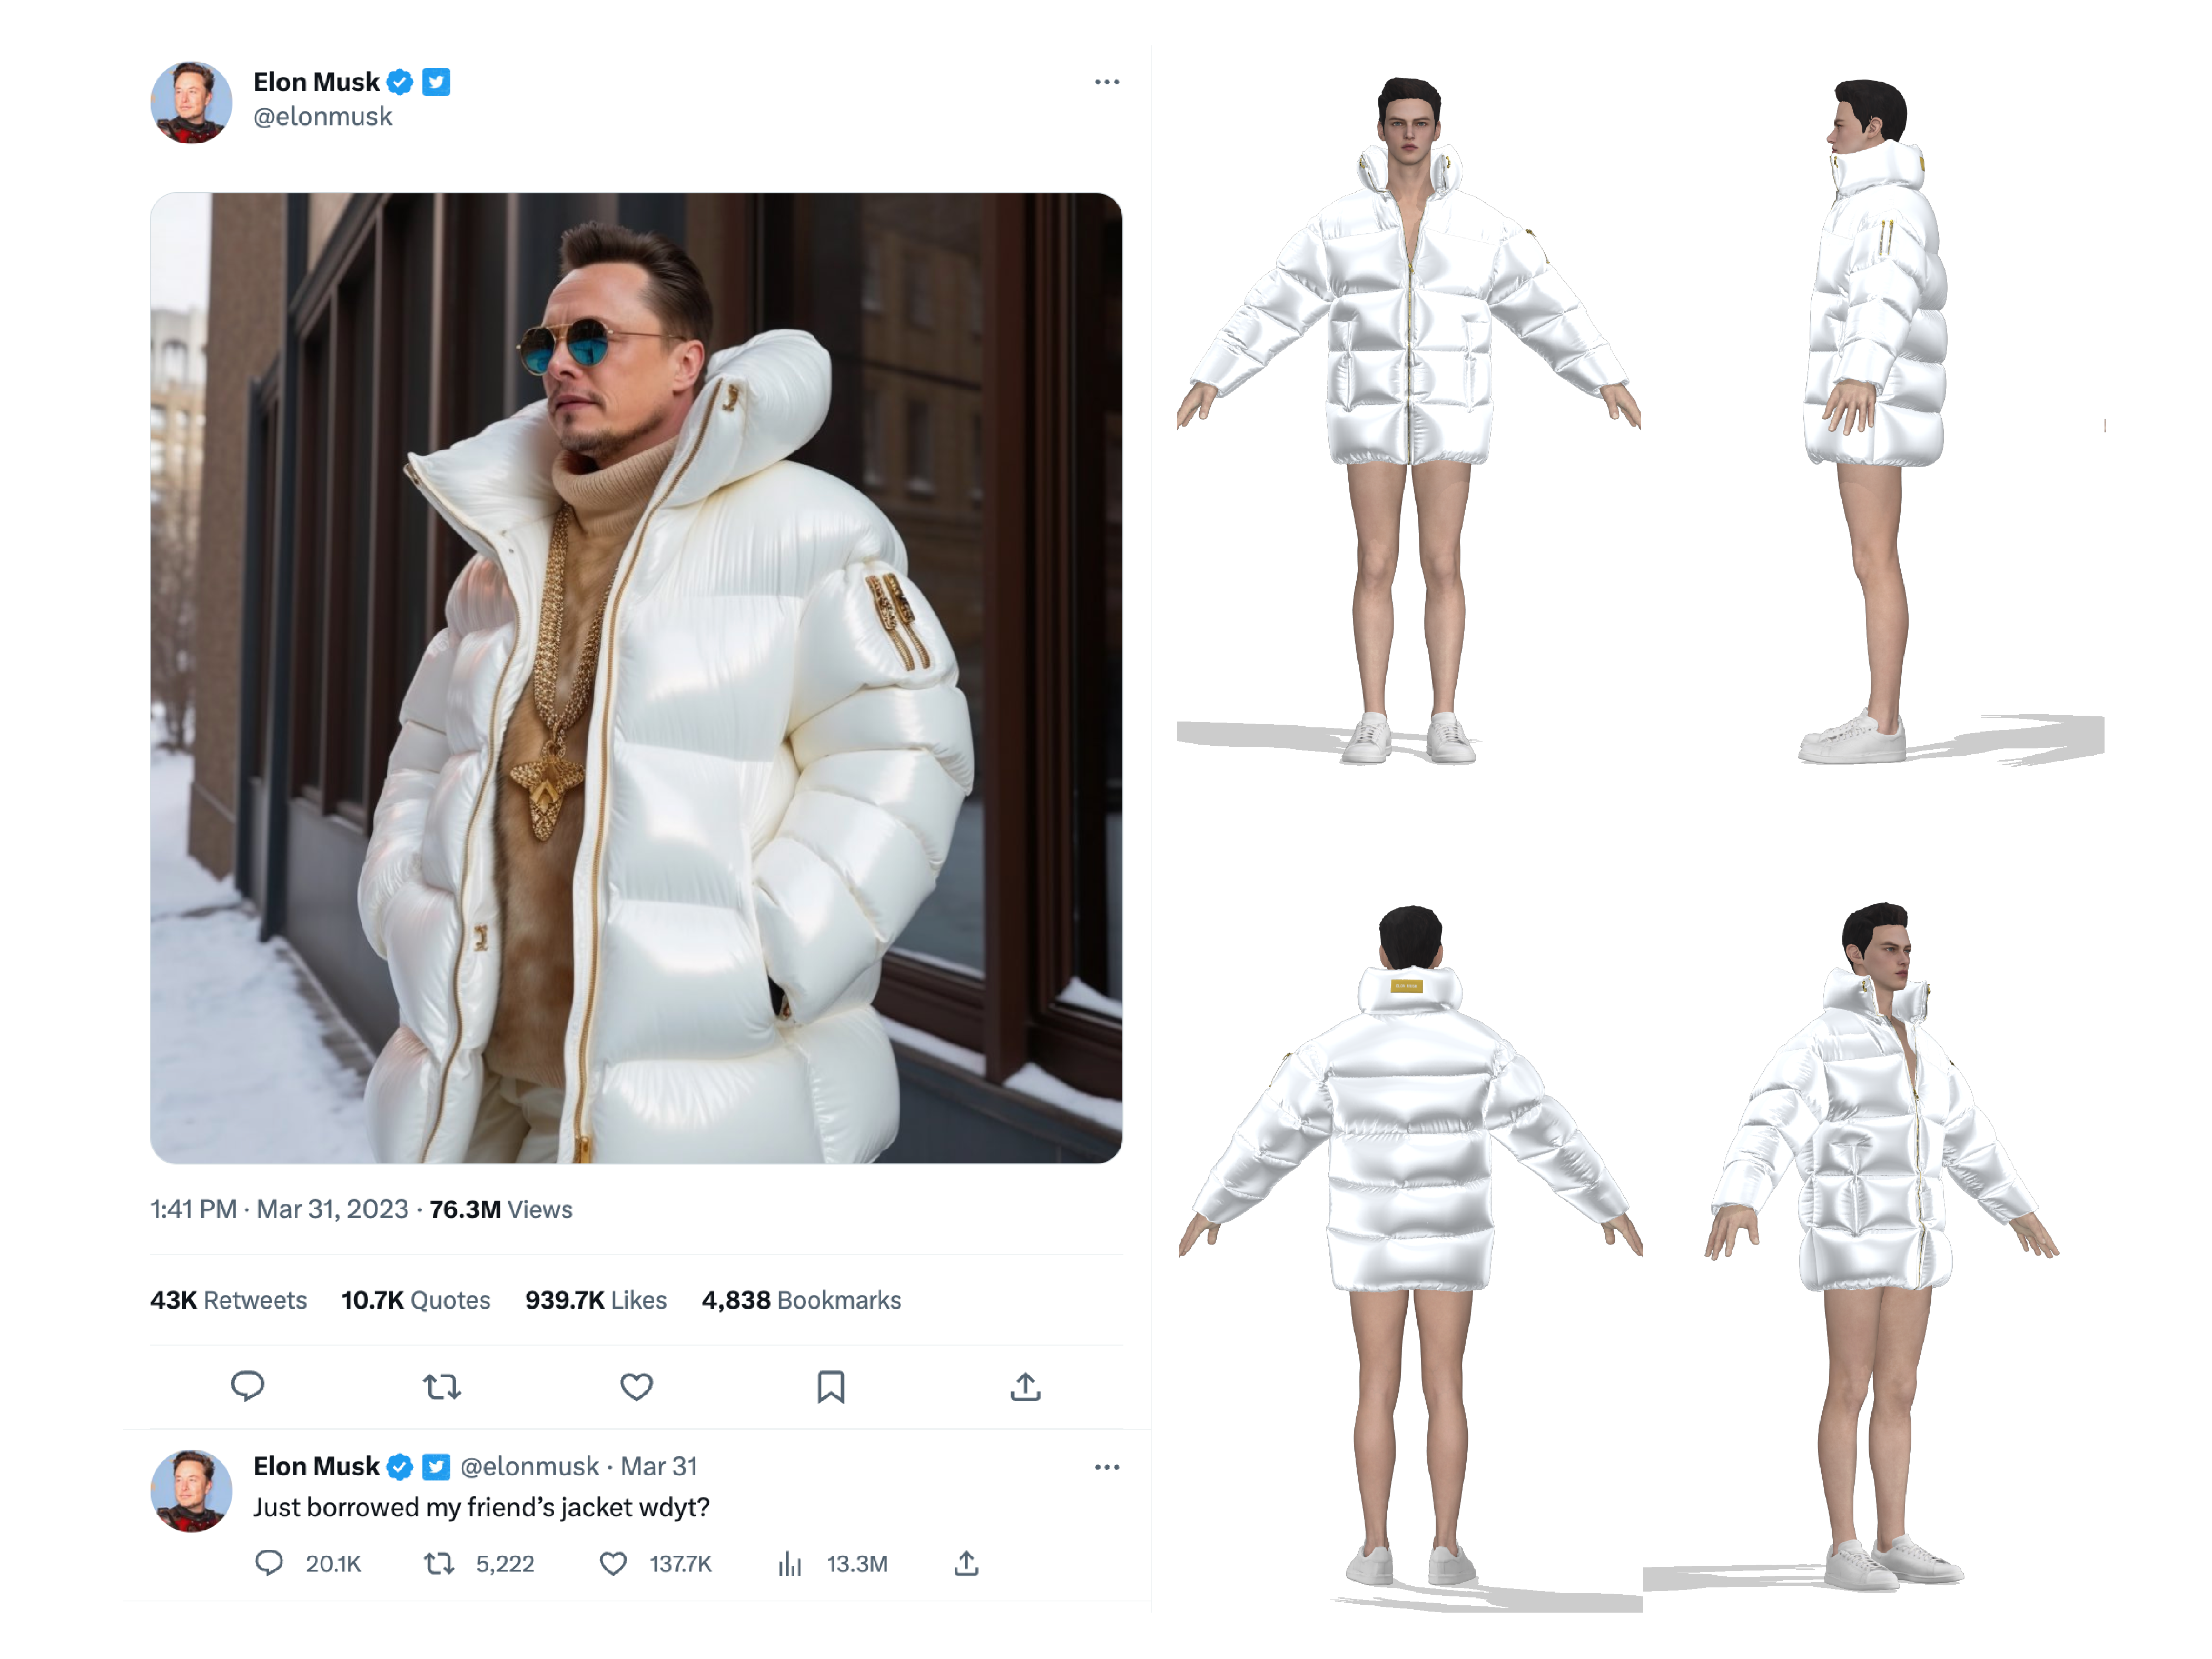Open the white puffer jacket photo in the tweet
Viewport: 2212px width, 1659px height.
[636, 678]
